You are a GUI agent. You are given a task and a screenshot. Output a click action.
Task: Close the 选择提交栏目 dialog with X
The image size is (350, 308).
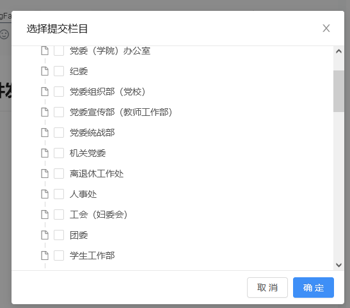tap(326, 28)
